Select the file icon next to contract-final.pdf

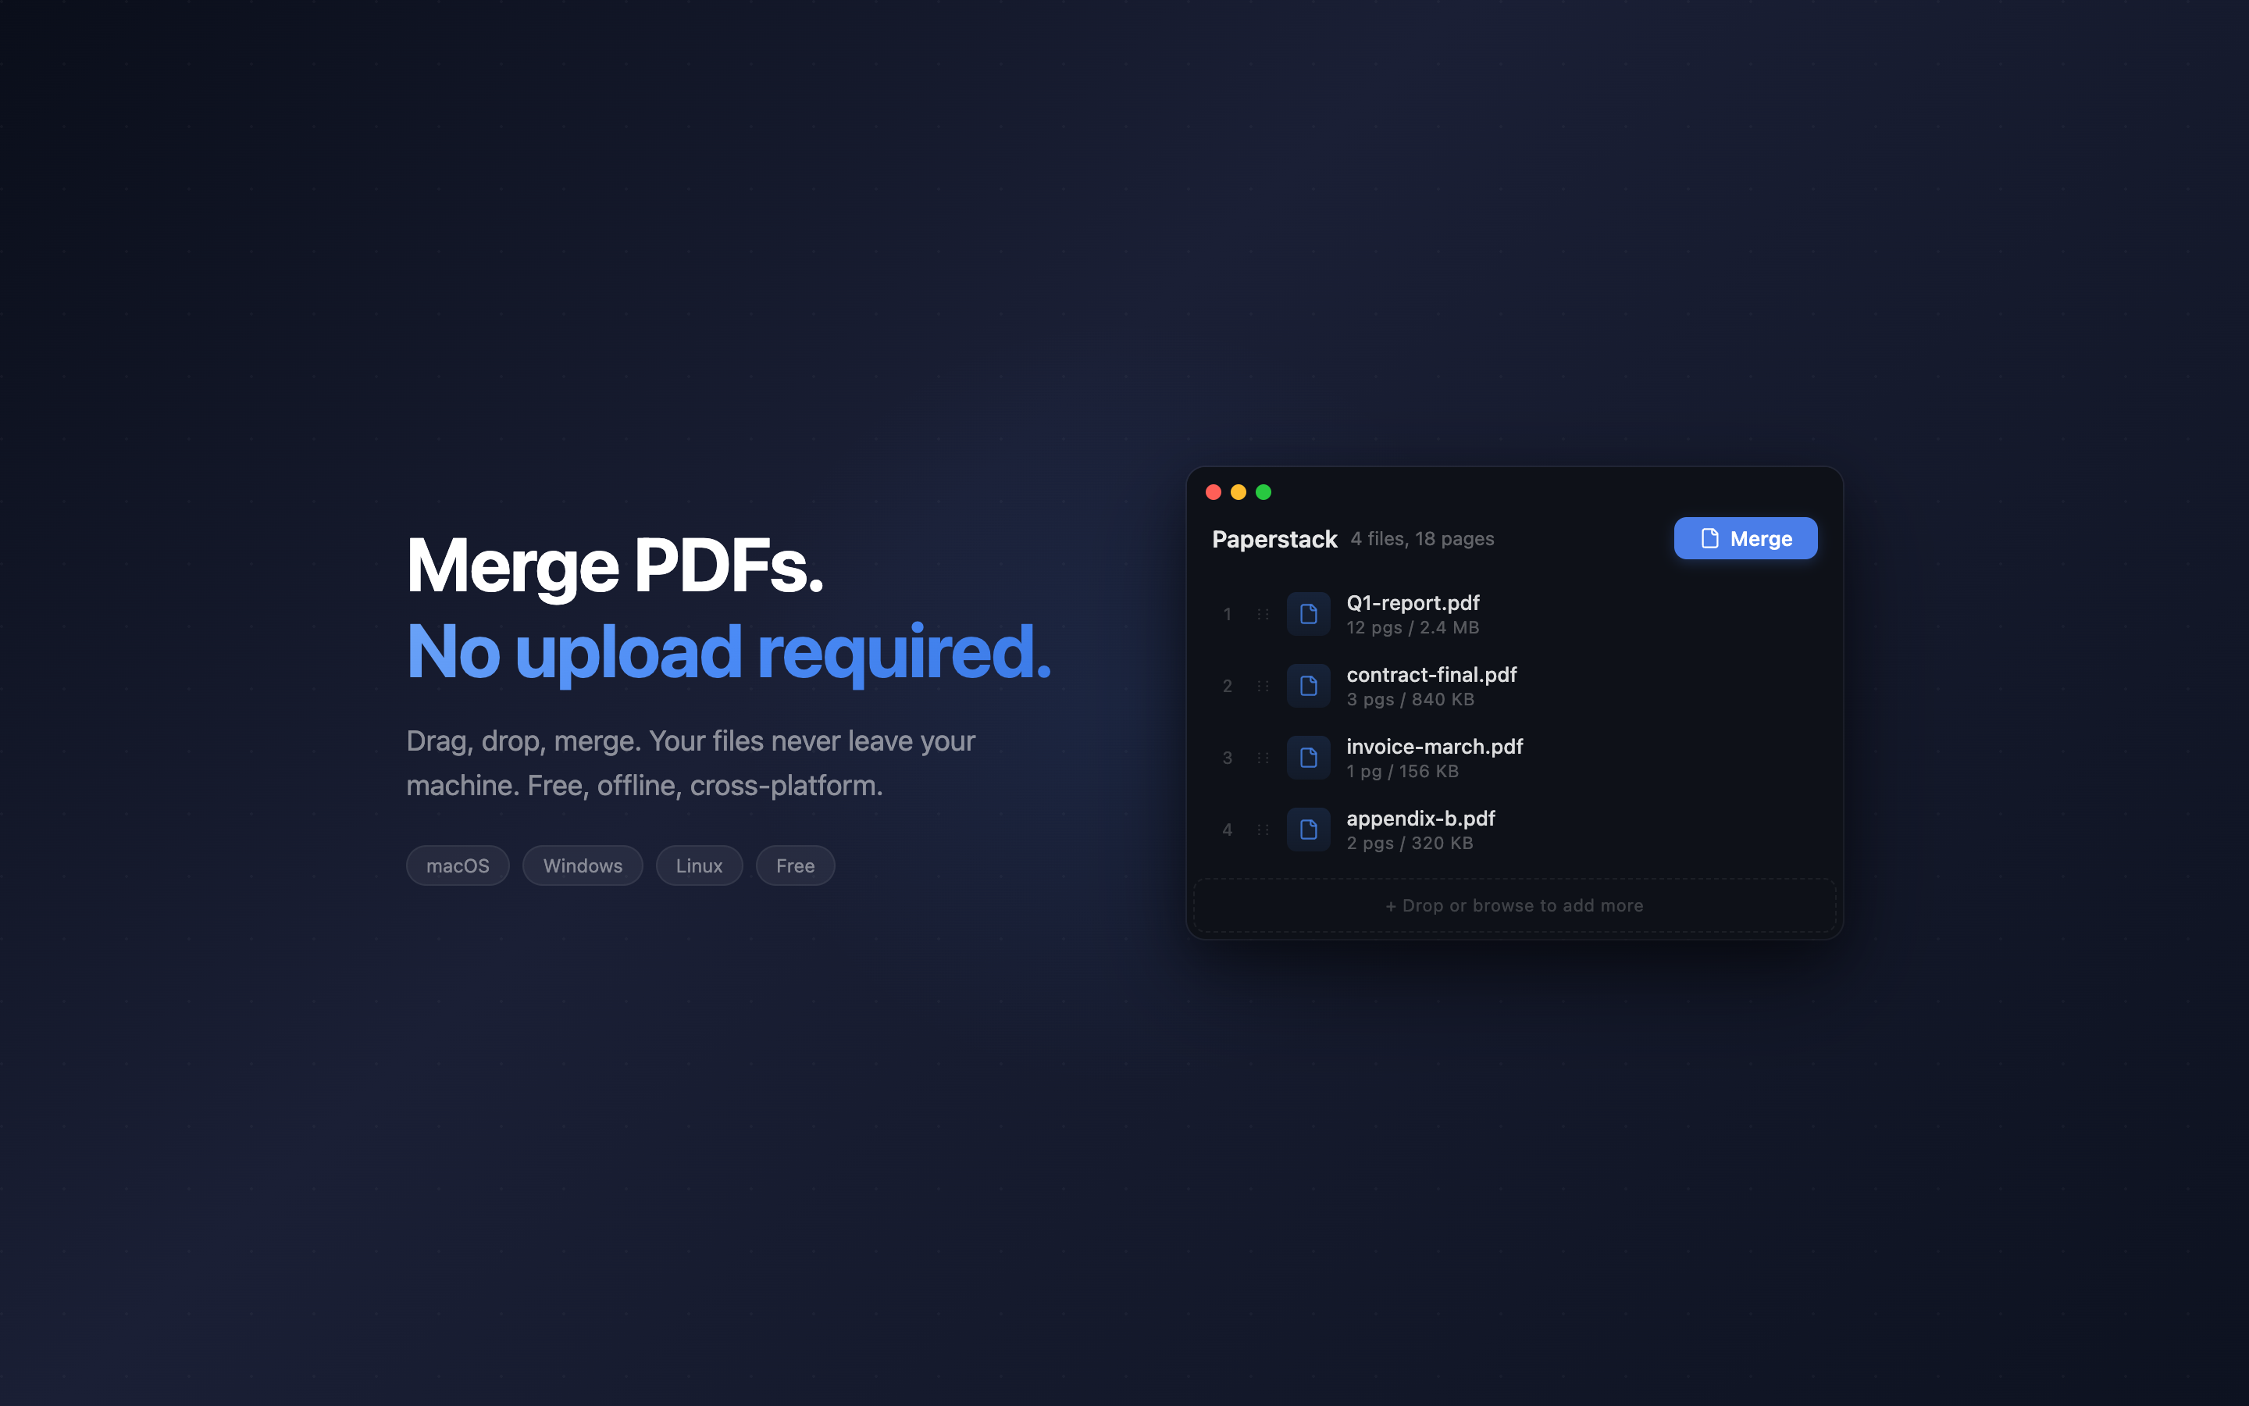[x=1309, y=685]
